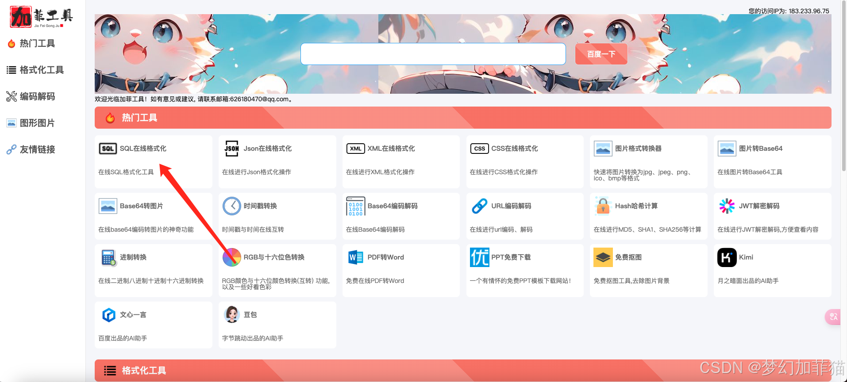Open the CSS在线格式化 title link
The image size is (847, 382).
[515, 149]
